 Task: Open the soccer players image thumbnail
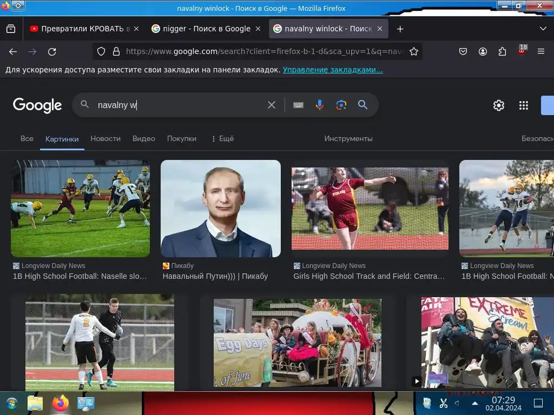[x=100, y=342]
